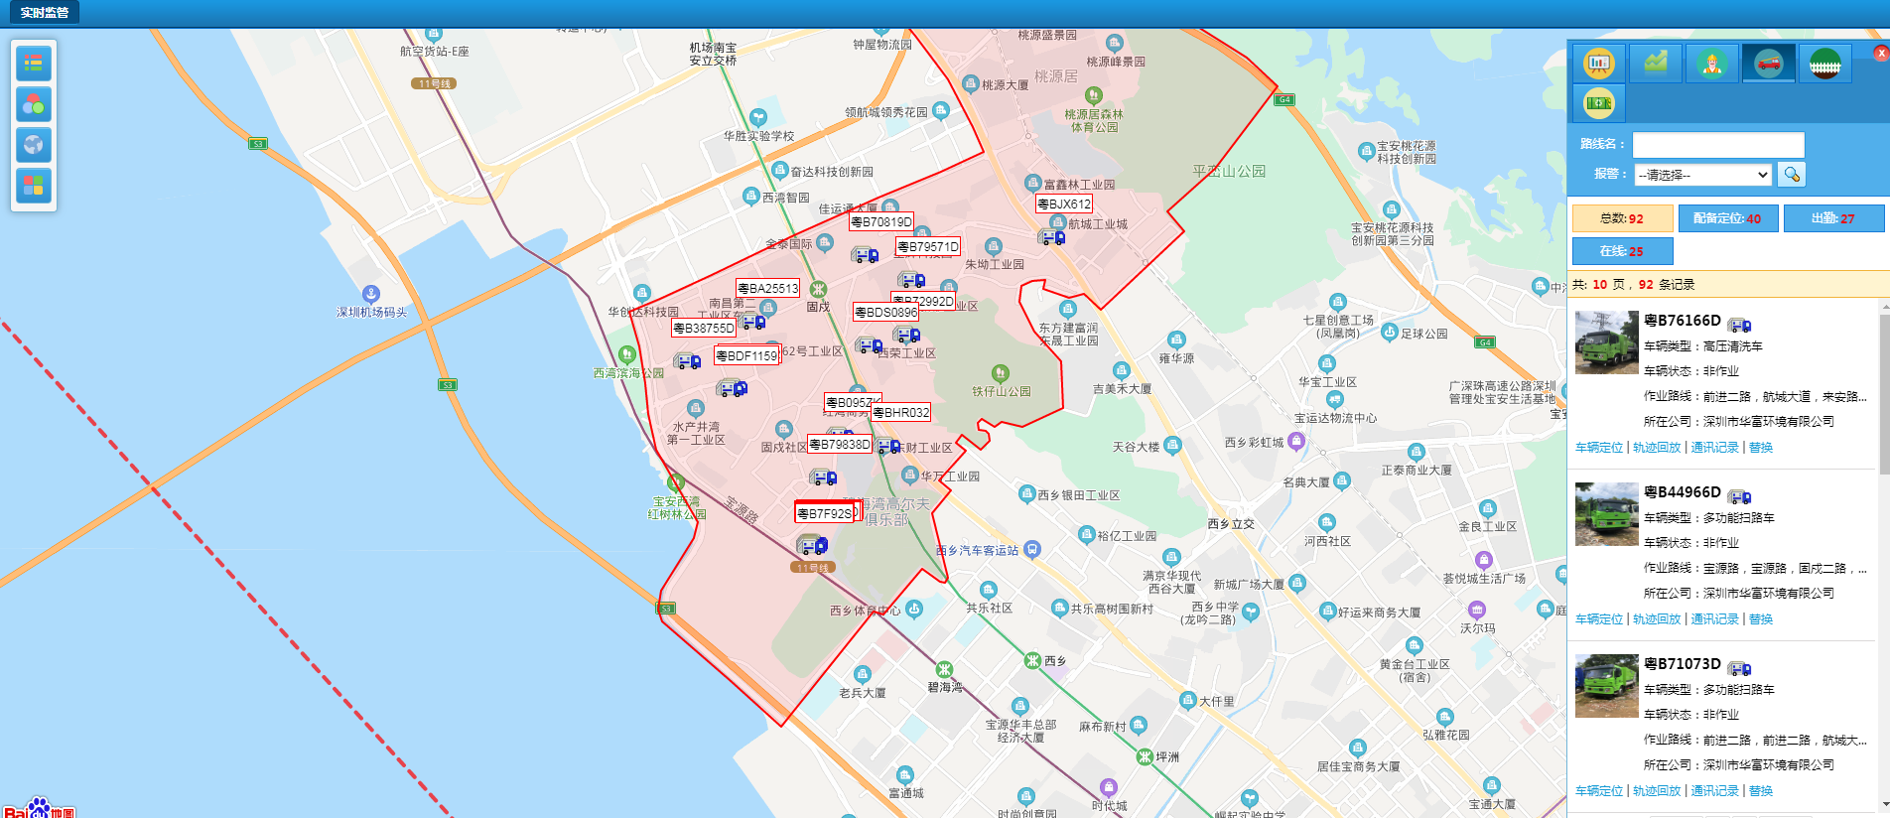Click the three overlapping circles icon

coord(34,104)
